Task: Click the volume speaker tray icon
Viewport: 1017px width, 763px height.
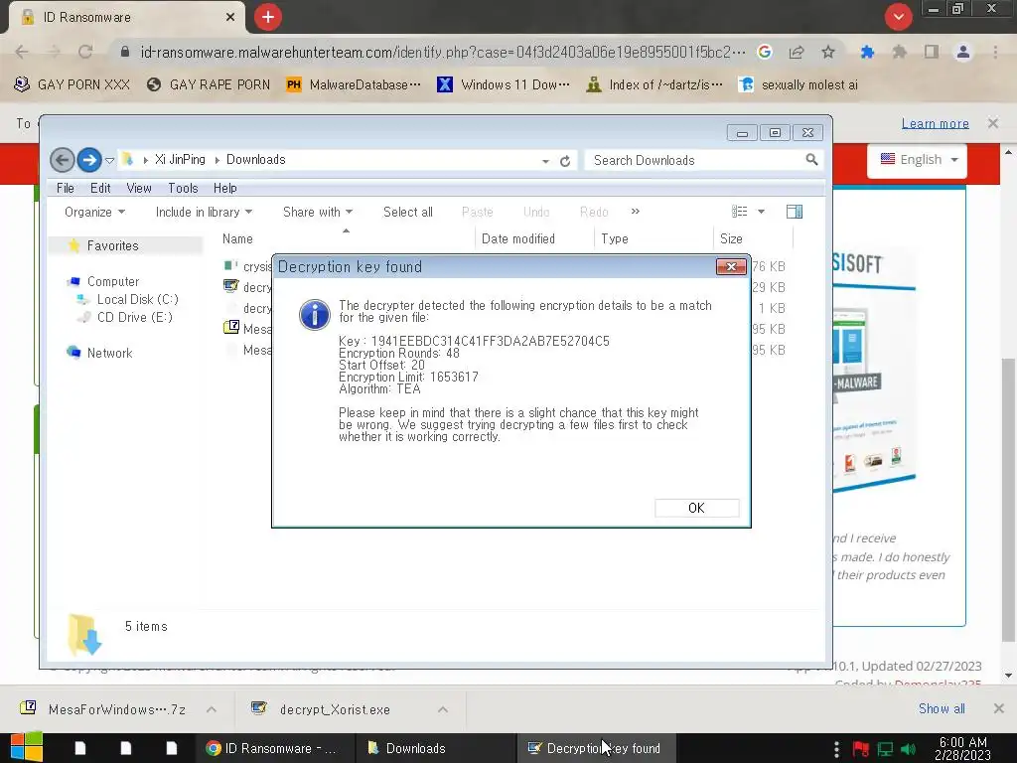Action: 908,749
